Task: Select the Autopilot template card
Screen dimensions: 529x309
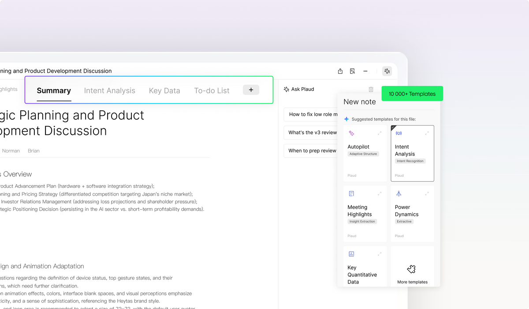Action: [365, 153]
